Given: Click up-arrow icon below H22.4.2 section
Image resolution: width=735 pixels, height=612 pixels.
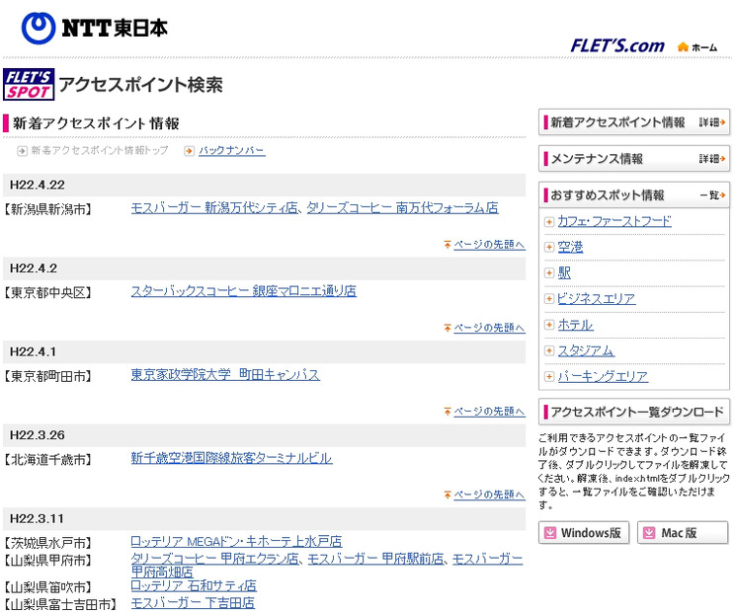Looking at the screenshot, I should 448,328.
